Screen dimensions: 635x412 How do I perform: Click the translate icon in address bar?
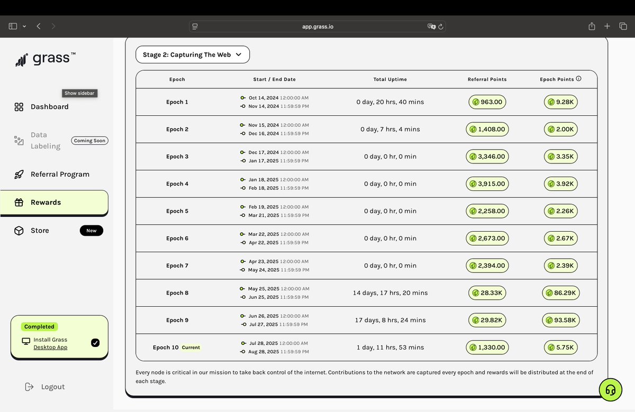pyautogui.click(x=431, y=26)
